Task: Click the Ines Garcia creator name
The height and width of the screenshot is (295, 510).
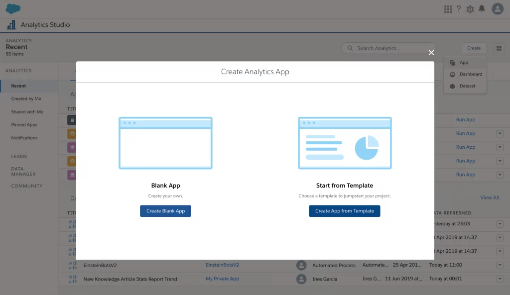Action: pyautogui.click(x=325, y=279)
